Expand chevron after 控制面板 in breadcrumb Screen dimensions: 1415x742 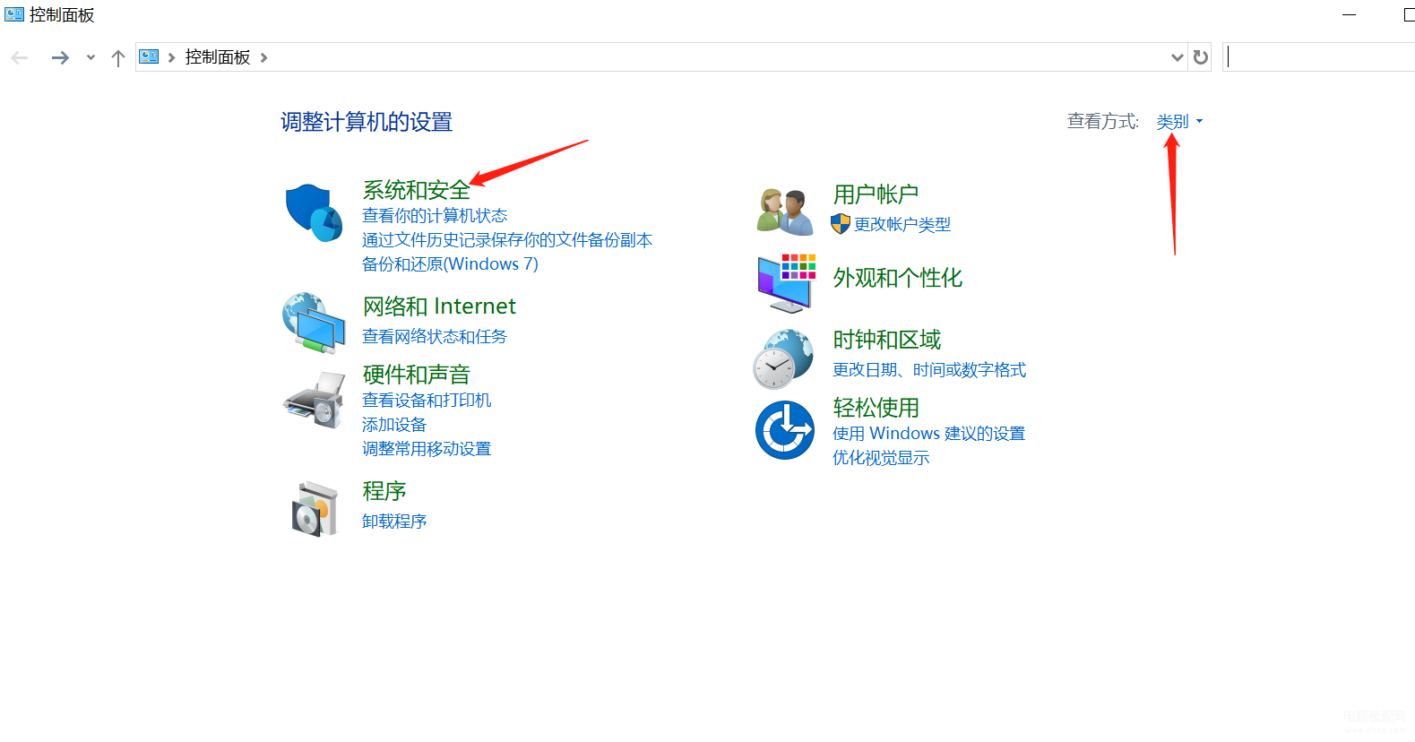(x=263, y=57)
